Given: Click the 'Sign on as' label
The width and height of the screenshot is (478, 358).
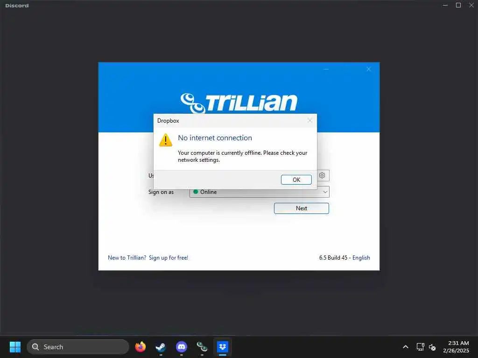Looking at the screenshot, I should tap(161, 192).
